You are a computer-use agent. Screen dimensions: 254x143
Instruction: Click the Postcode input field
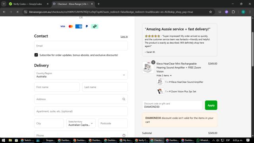click(113, 123)
